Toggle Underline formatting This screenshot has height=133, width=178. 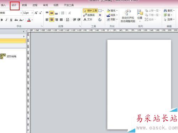coord(11,20)
